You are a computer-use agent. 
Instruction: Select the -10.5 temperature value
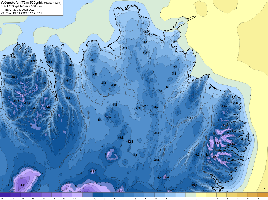108,117
